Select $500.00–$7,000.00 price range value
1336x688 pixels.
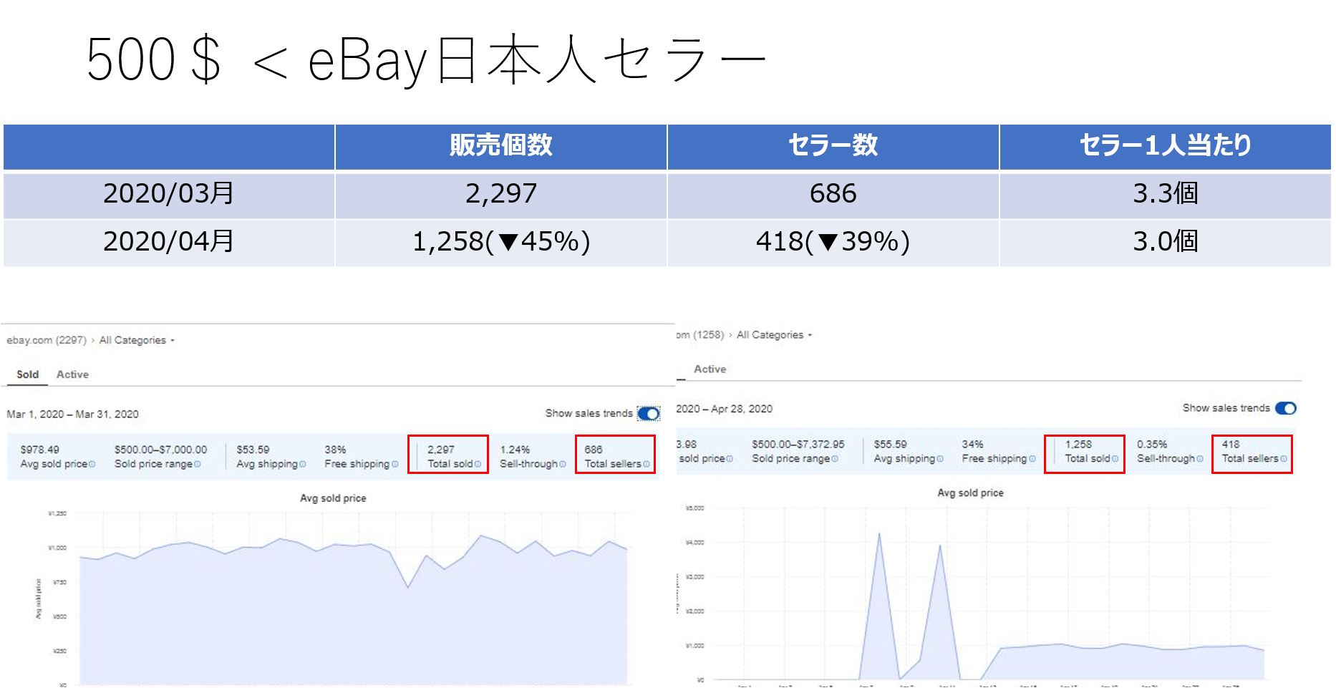click(x=160, y=450)
